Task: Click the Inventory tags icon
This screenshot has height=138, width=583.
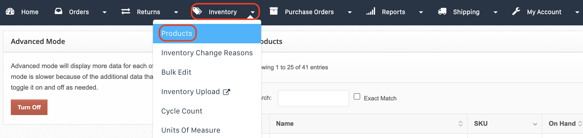Action: click(x=197, y=11)
